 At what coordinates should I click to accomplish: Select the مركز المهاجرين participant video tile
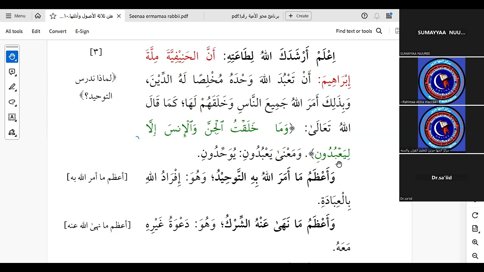[442, 129]
